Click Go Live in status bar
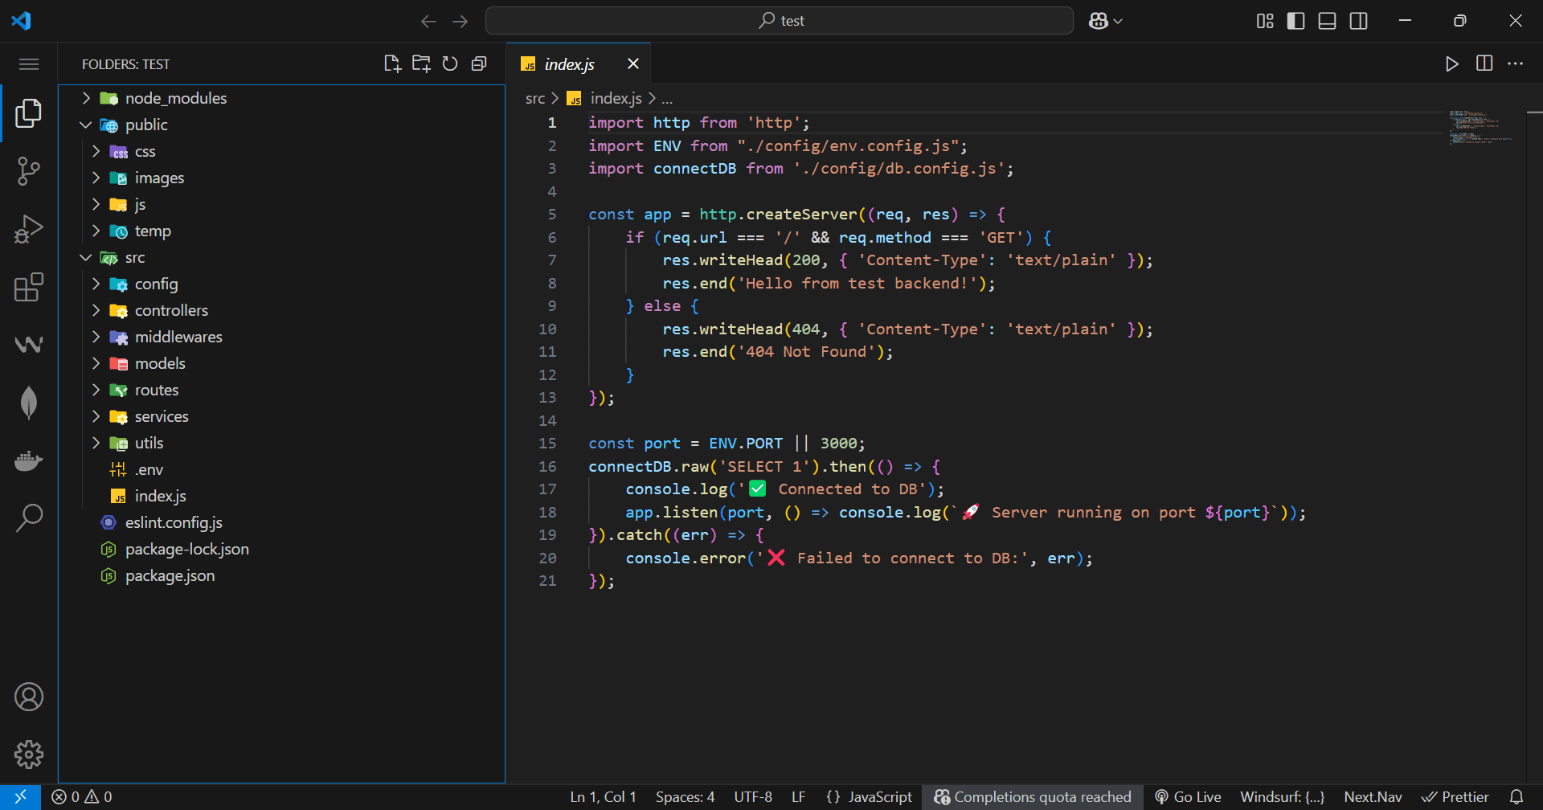This screenshot has width=1543, height=810. pyautogui.click(x=1188, y=797)
